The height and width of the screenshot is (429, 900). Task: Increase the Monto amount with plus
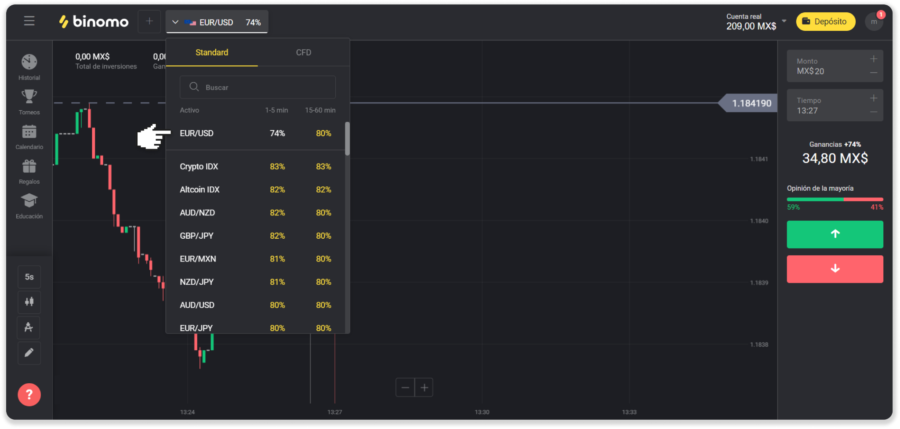click(x=874, y=59)
